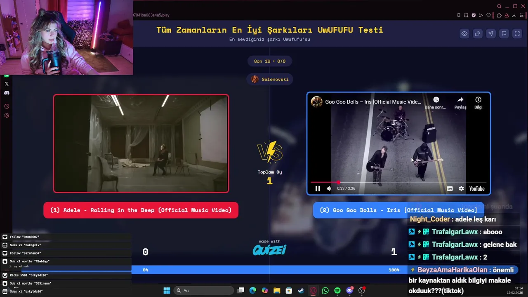This screenshot has width=528, height=297.
Task: Open Steam from the taskbar
Action: (301, 290)
